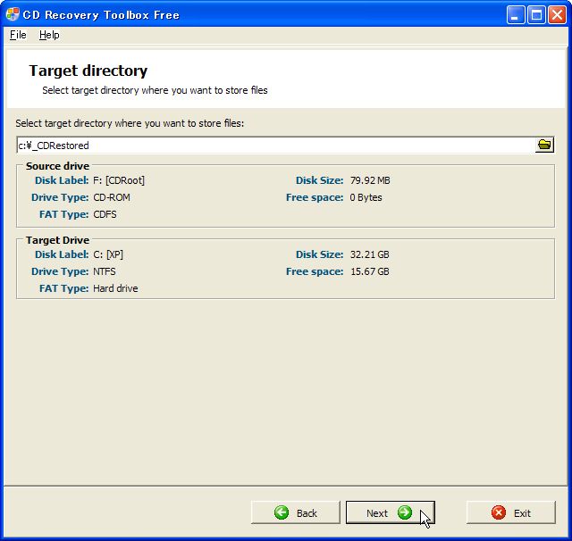
Task: Click the CD Recovery Toolbox title icon
Action: pyautogui.click(x=13, y=14)
